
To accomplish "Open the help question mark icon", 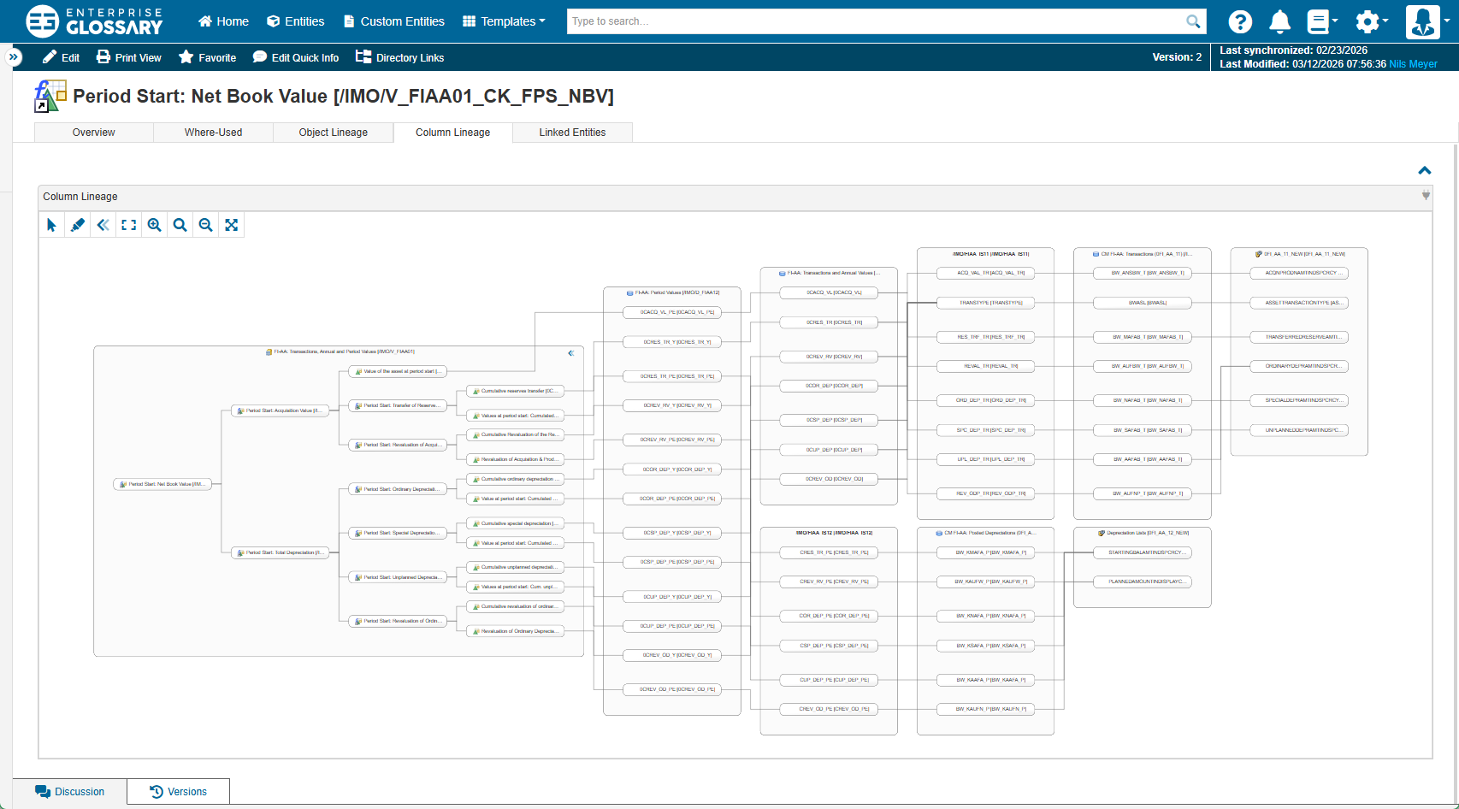I will pos(1240,21).
